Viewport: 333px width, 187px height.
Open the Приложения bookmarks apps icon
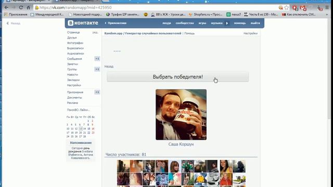tap(16, 15)
